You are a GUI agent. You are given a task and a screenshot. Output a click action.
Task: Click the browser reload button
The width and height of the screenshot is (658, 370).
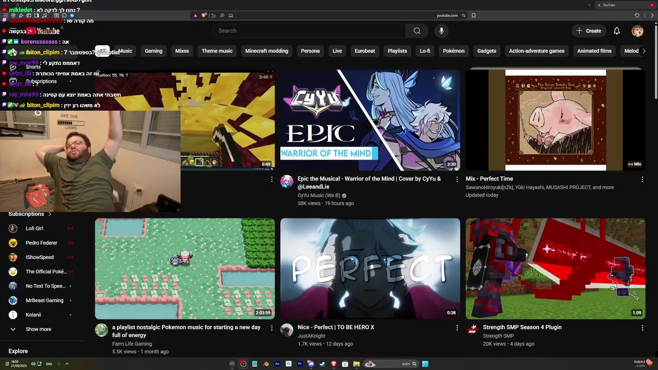[636, 15]
